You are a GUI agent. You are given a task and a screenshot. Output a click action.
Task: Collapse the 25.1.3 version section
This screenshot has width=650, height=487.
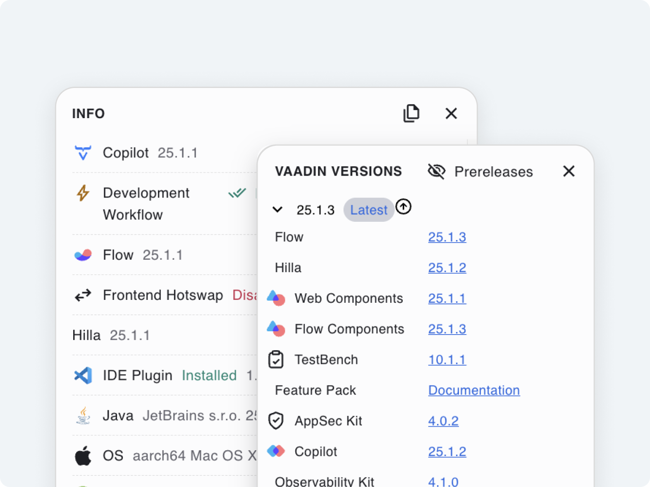click(278, 209)
